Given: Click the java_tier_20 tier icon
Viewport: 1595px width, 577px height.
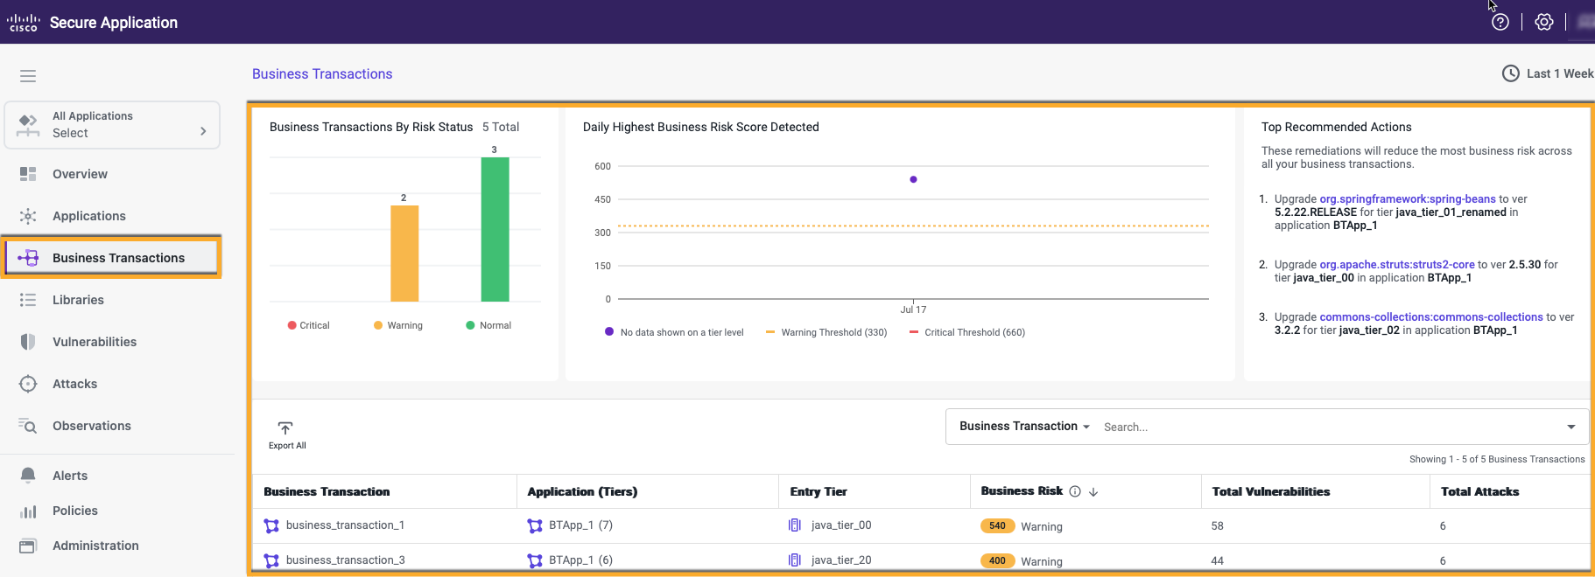Looking at the screenshot, I should [795, 560].
